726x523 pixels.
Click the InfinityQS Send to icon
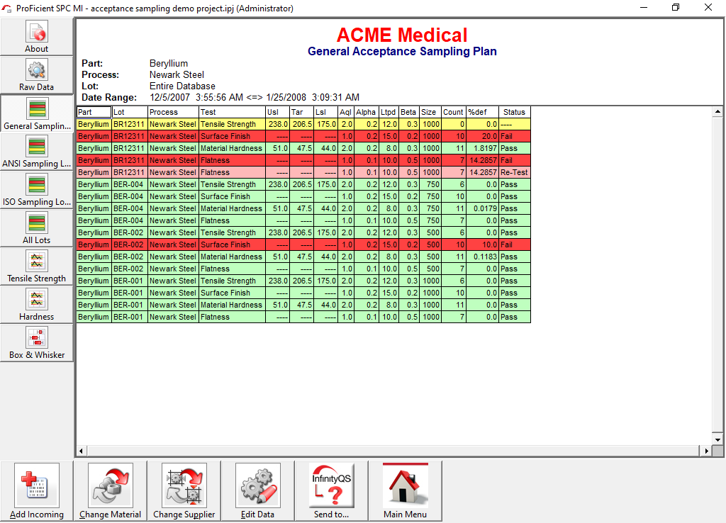332,485
